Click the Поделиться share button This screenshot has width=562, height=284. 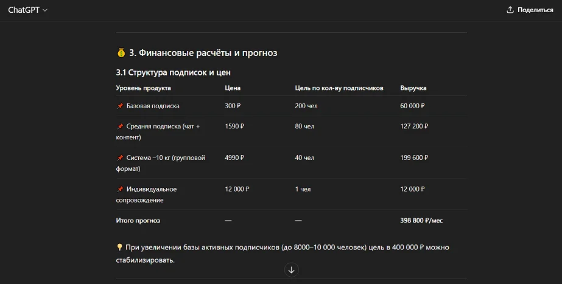[x=530, y=10]
